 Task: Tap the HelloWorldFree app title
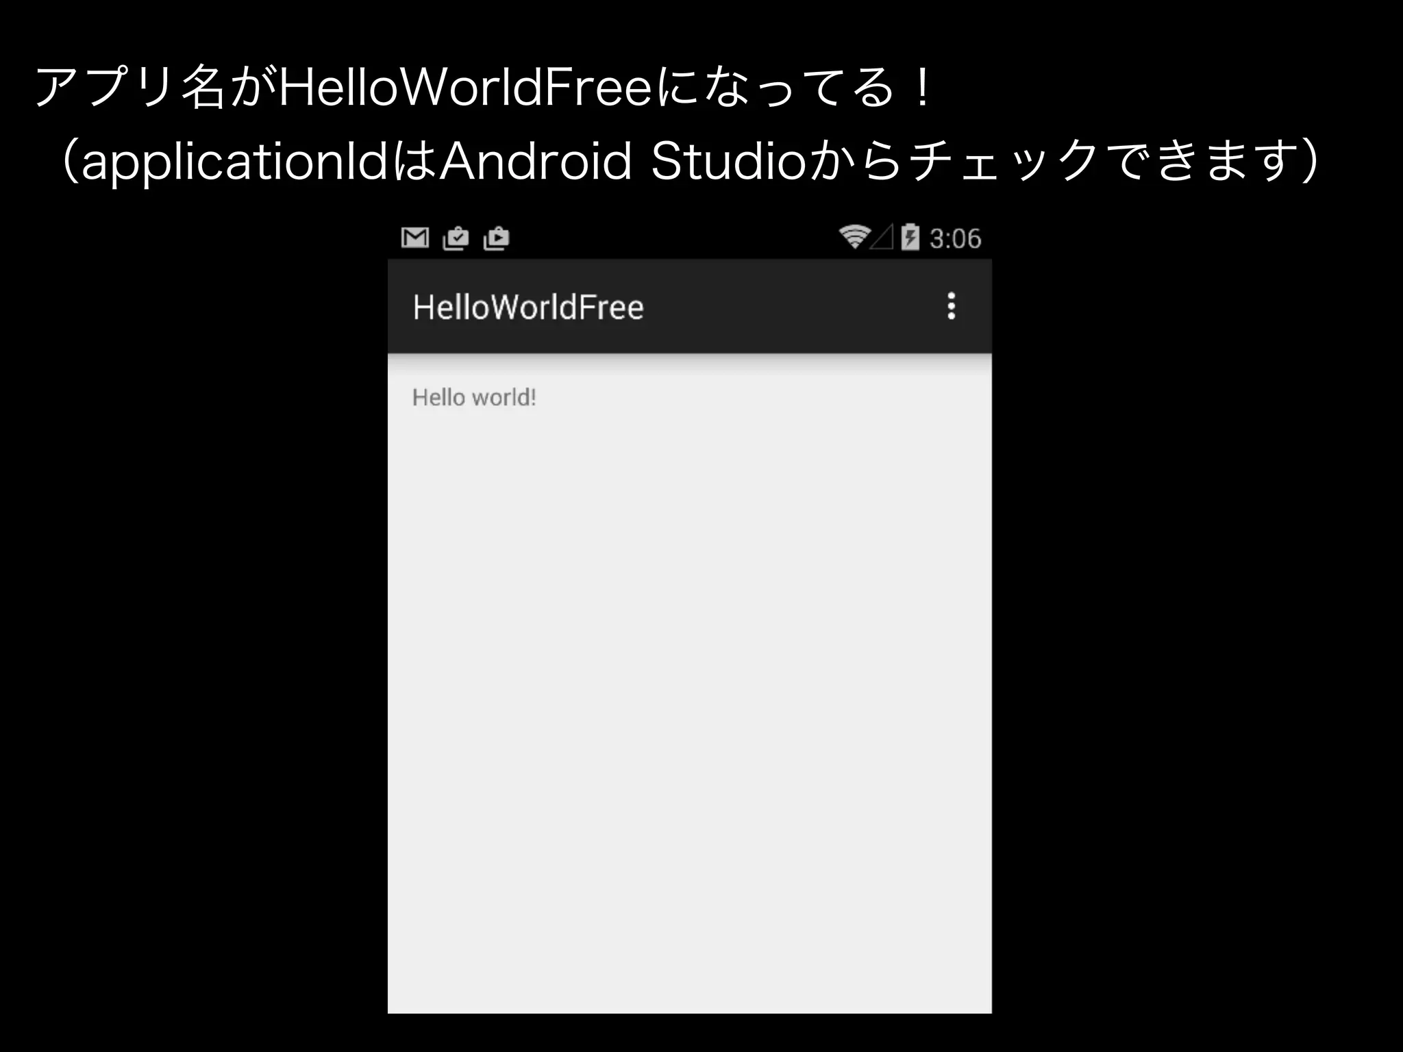528,307
